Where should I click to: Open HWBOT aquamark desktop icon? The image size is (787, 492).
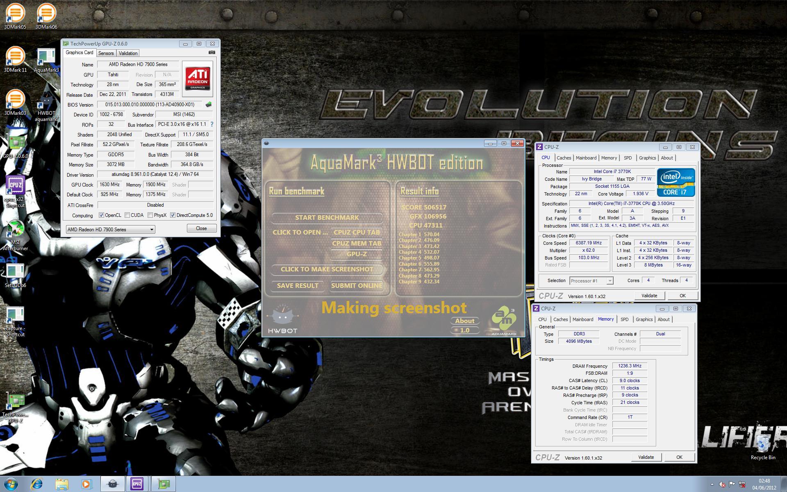click(46, 106)
